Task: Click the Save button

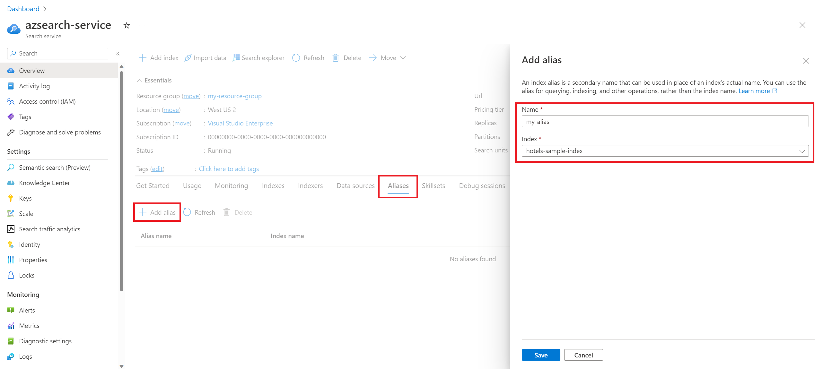Action: (x=541, y=355)
